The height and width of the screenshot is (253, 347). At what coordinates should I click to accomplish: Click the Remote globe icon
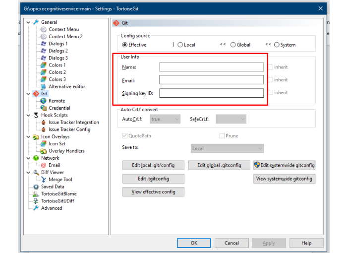pos(44,101)
